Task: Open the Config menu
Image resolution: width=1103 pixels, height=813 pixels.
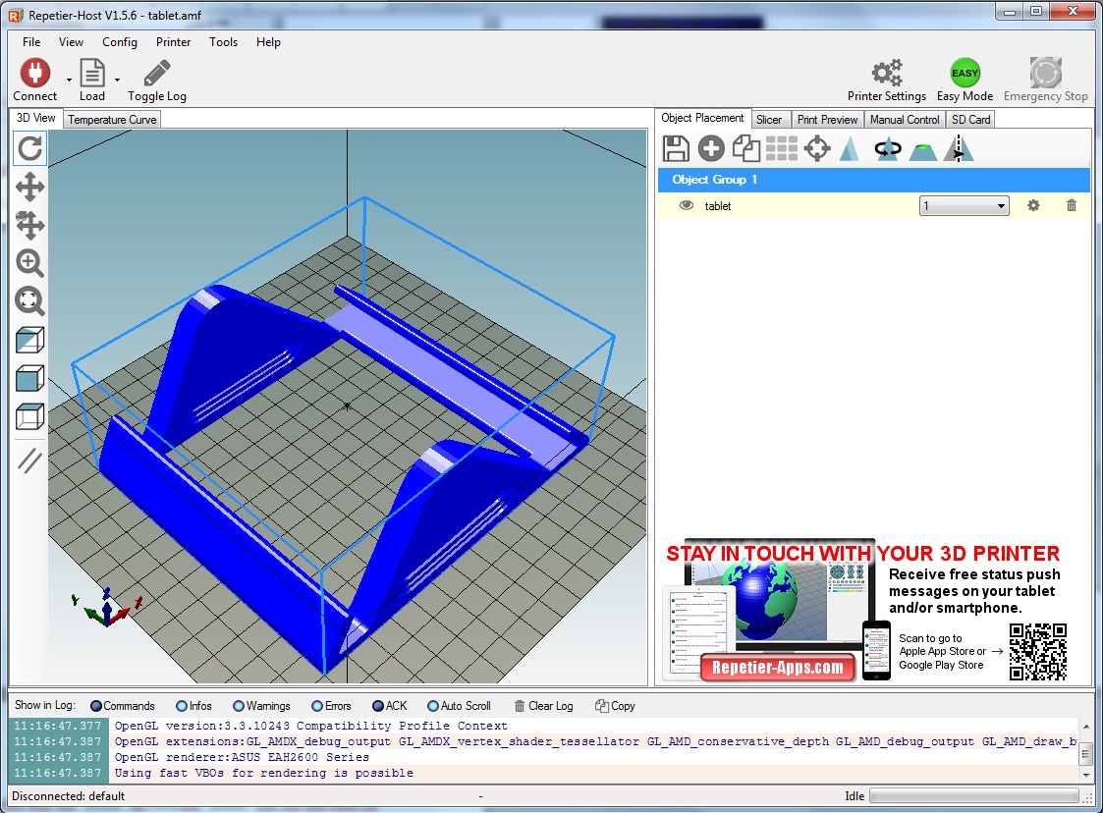Action: pyautogui.click(x=120, y=42)
